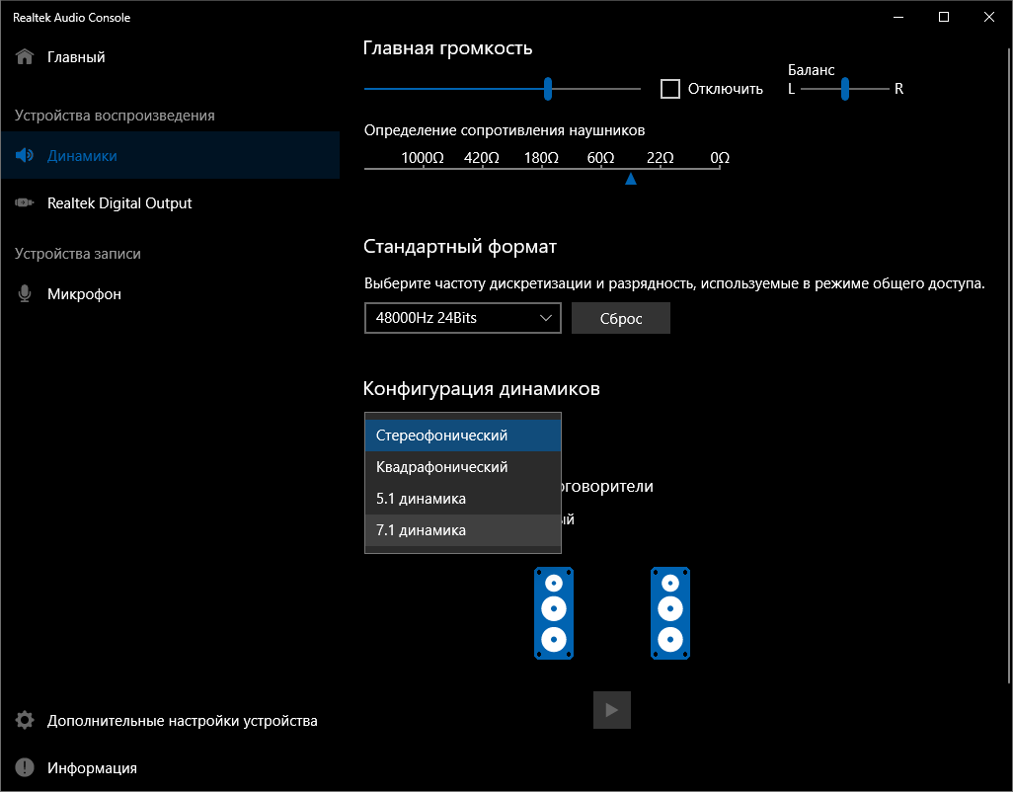
Task: Select the speaker icon for Динамики
Action: point(26,156)
